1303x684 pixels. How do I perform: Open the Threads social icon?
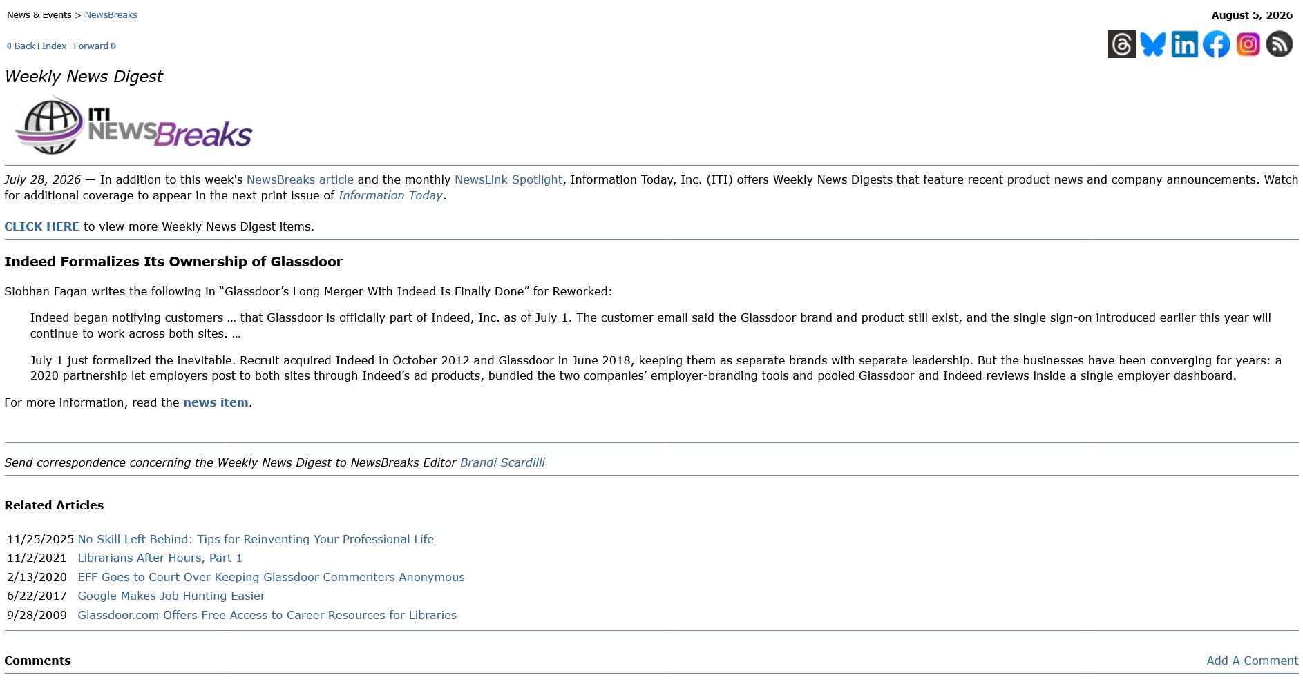(1121, 44)
